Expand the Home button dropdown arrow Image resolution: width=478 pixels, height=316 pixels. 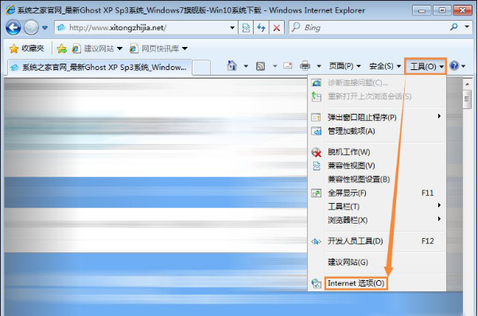[x=246, y=66]
